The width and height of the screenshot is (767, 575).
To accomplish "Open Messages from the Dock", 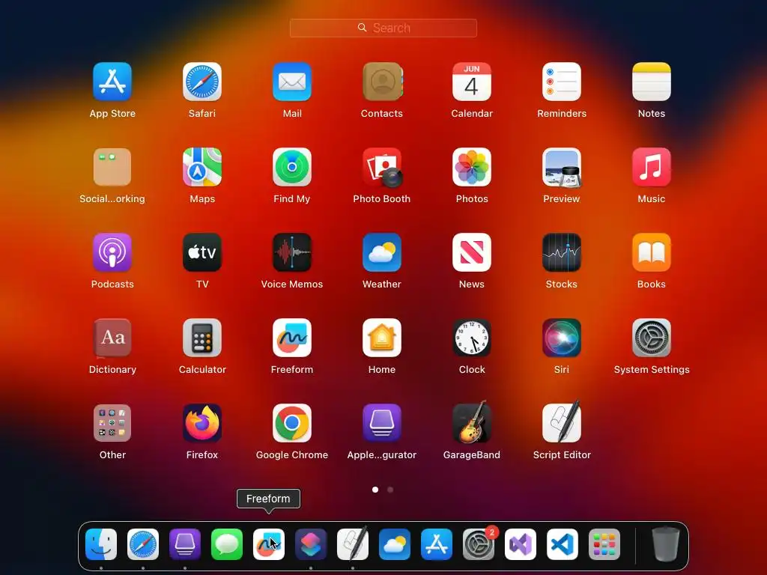I will click(227, 544).
